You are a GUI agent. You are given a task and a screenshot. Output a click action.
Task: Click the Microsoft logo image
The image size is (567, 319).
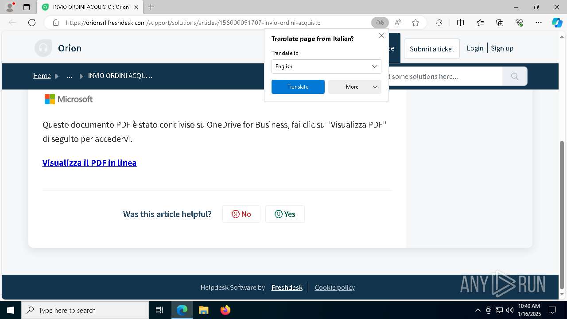69,99
